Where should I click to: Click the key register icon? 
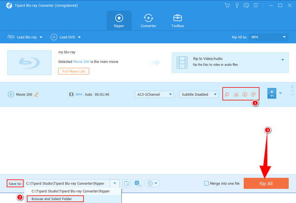(x=237, y=5)
